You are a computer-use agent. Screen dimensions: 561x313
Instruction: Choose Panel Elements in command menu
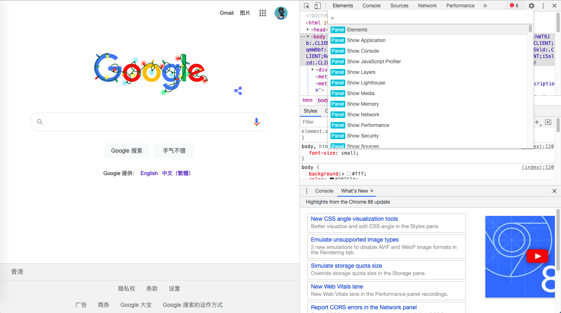point(428,30)
